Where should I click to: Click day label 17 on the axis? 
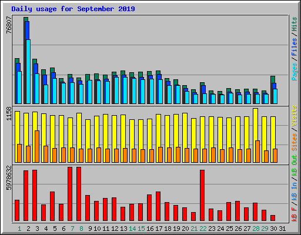click(x=159, y=229)
